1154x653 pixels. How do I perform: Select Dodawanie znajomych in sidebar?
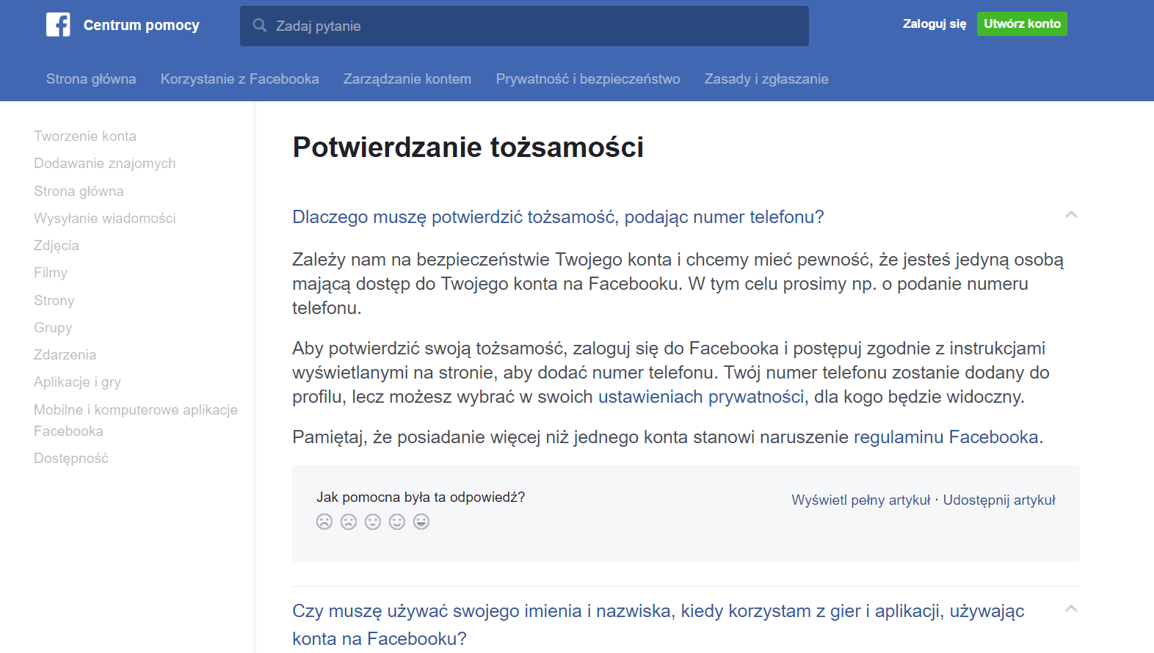[105, 164]
